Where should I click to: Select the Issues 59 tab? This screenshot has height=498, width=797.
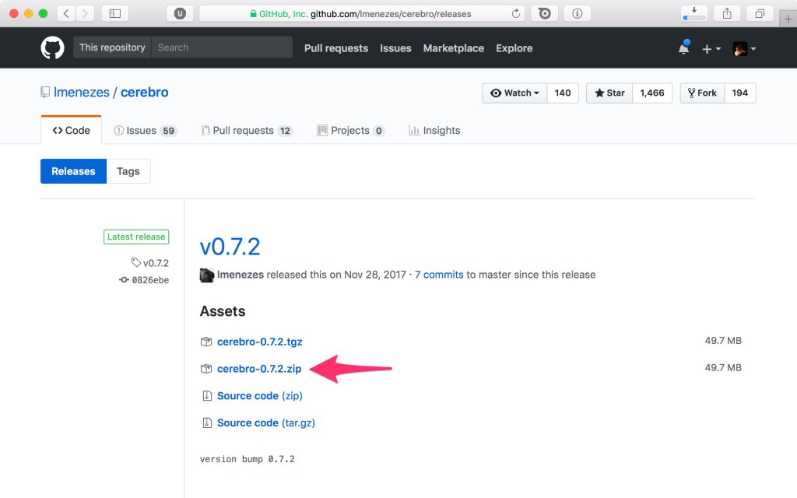(x=146, y=131)
